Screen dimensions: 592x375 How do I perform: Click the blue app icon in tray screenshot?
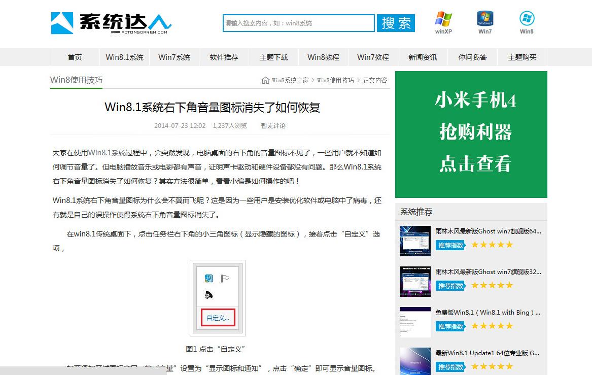click(208, 278)
